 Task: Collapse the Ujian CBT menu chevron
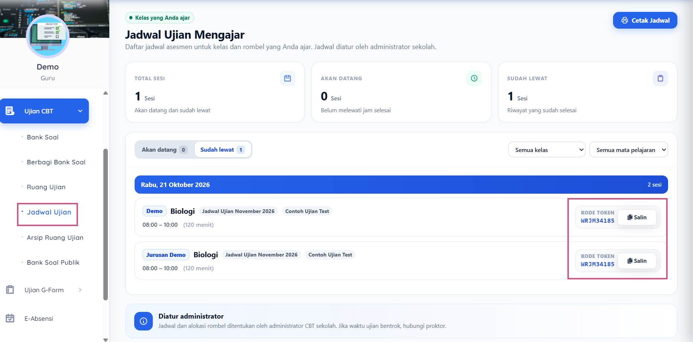pyautogui.click(x=80, y=111)
